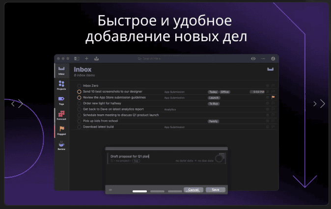The width and height of the screenshot is (331, 209).
Task: Flag the Get back to Dave item
Action: pos(273,109)
